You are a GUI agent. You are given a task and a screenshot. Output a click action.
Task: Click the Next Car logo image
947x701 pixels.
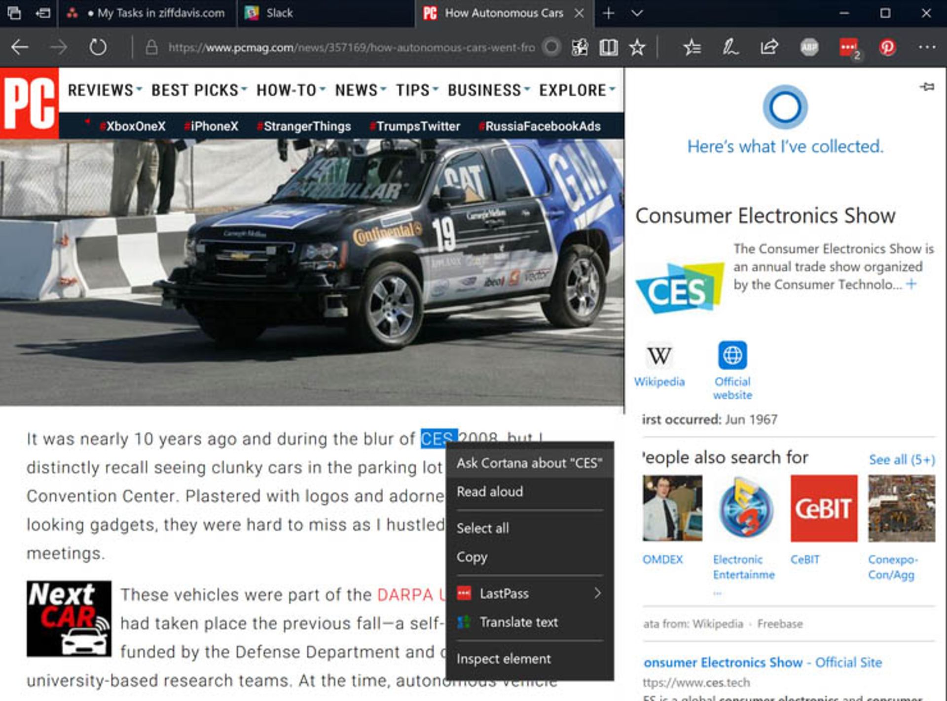(x=69, y=619)
